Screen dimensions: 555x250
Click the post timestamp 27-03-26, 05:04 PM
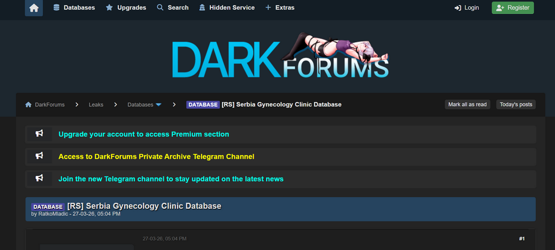click(165, 239)
